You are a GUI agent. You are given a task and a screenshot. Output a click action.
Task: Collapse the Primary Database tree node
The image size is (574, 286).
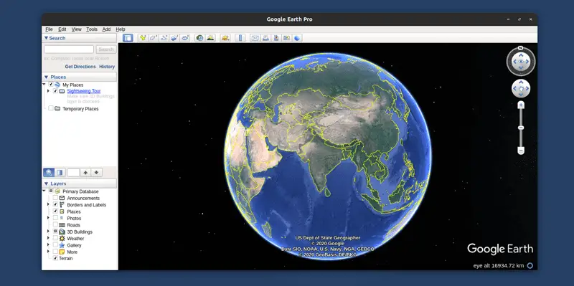(x=44, y=191)
